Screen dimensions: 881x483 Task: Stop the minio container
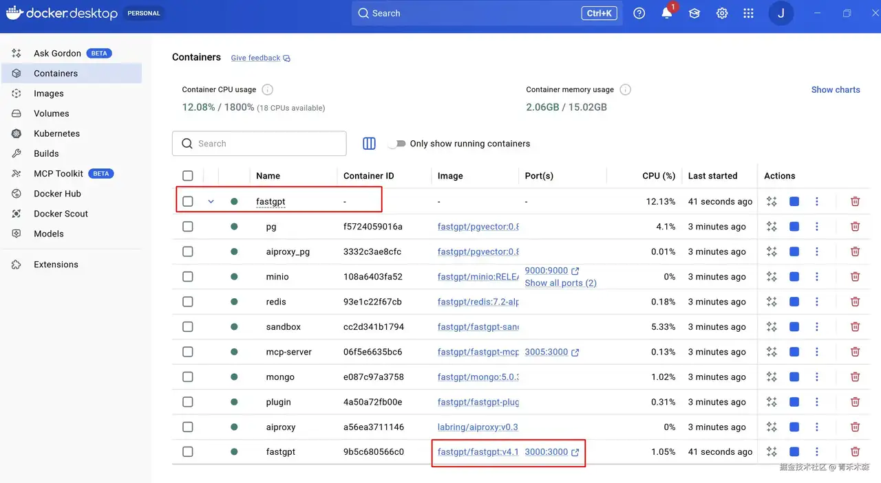pyautogui.click(x=794, y=277)
